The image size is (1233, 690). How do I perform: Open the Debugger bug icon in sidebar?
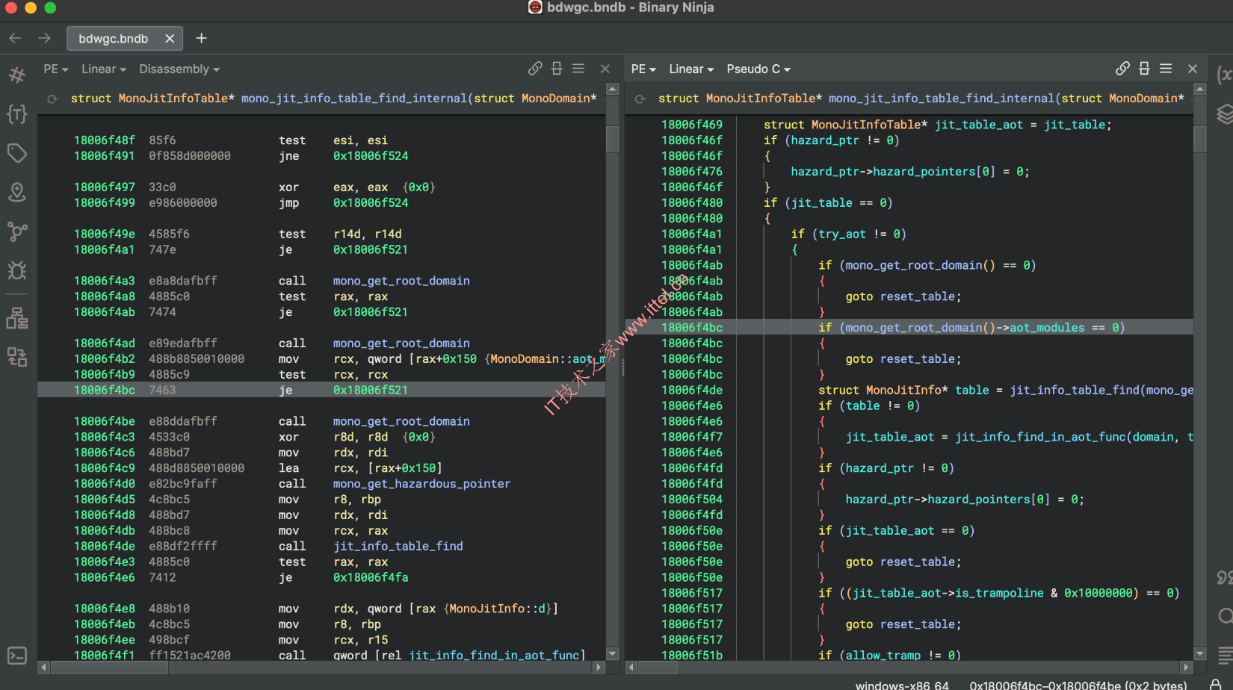(x=17, y=270)
